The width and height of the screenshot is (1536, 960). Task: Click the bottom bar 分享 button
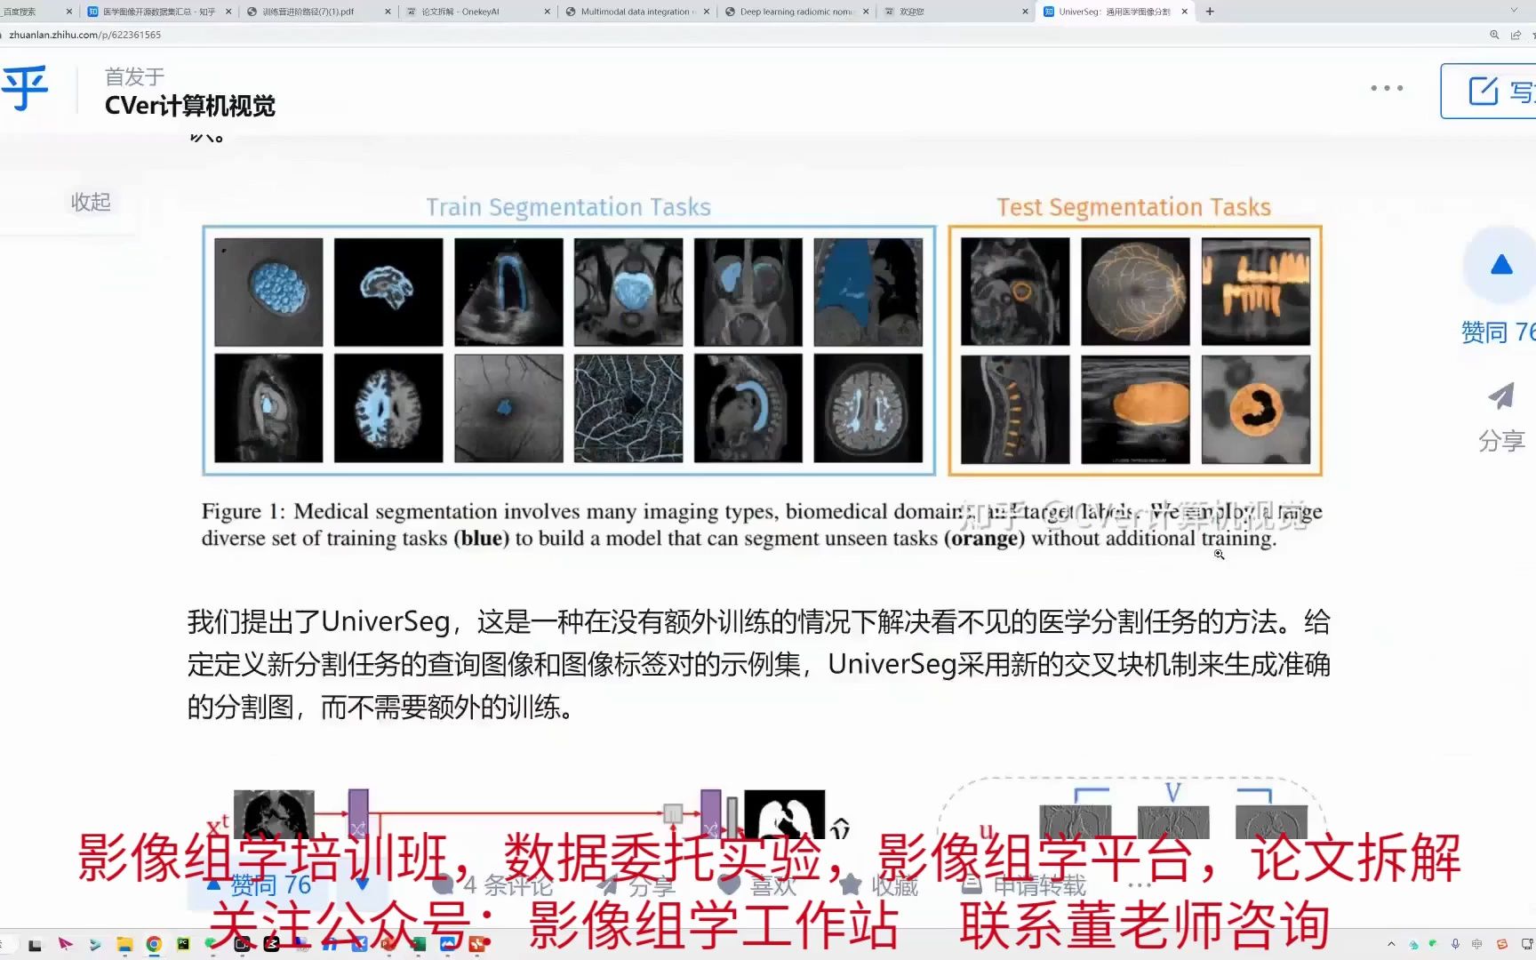636,885
